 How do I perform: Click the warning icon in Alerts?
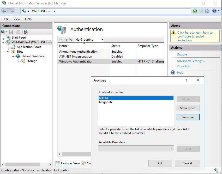[x=173, y=33]
